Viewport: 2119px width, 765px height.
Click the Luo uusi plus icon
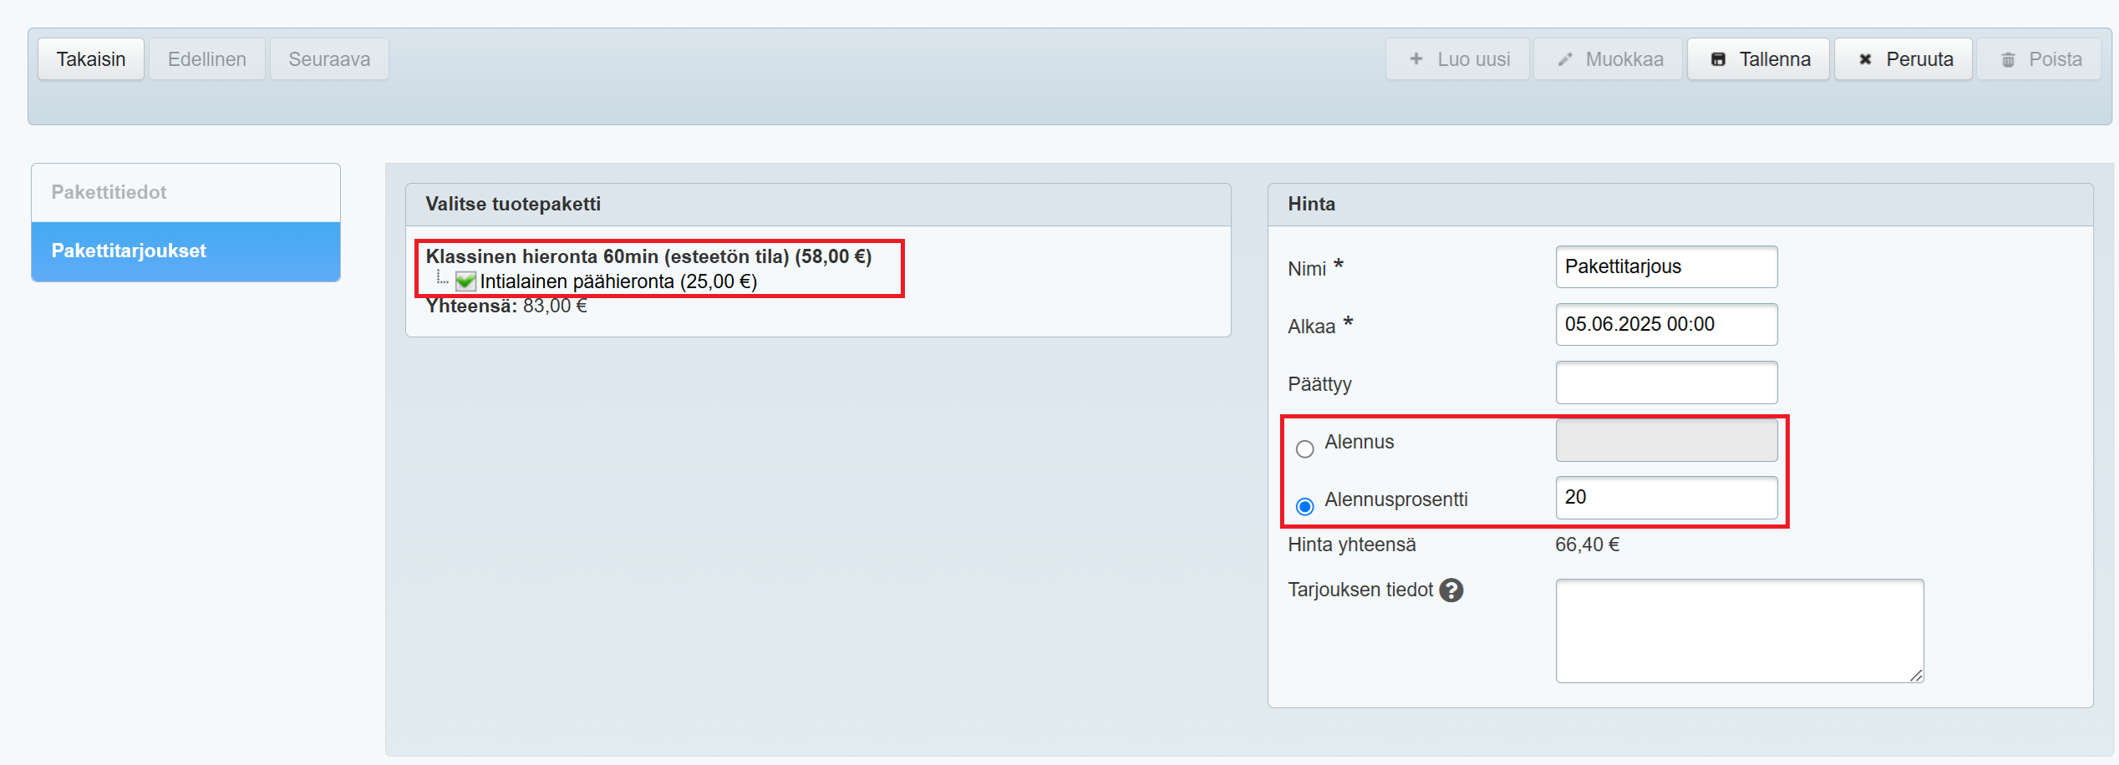pos(1416,59)
